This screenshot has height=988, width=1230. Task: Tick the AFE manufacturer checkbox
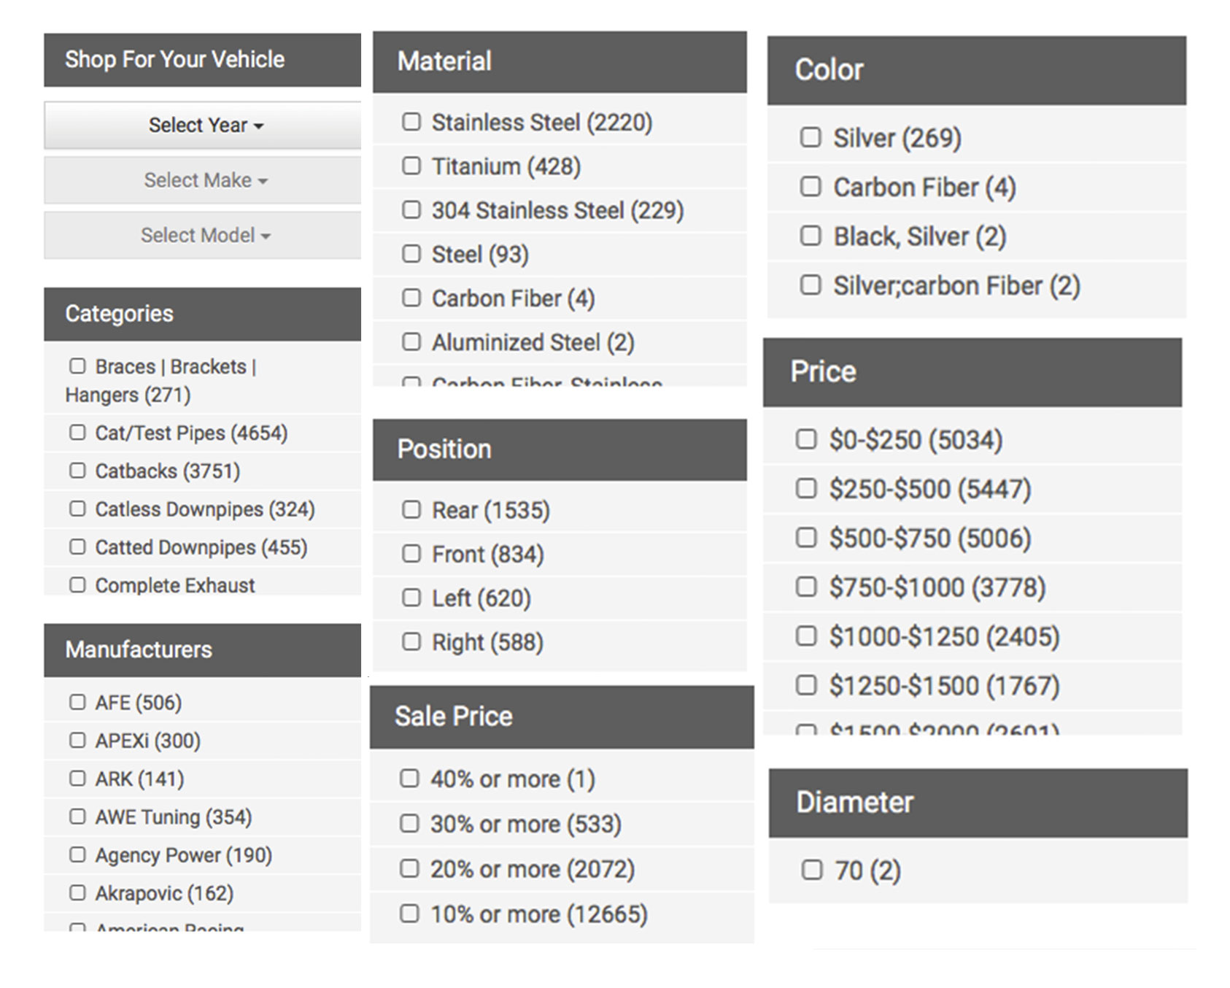(x=77, y=702)
